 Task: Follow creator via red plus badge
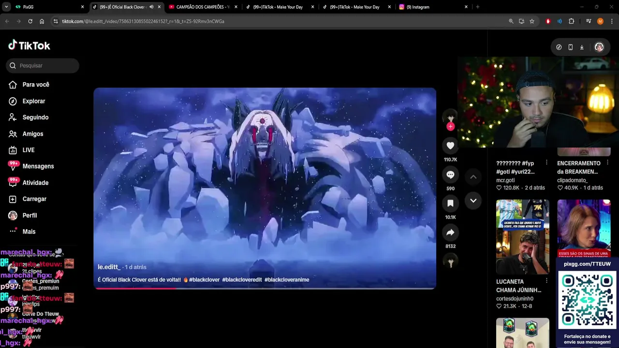[x=450, y=127]
